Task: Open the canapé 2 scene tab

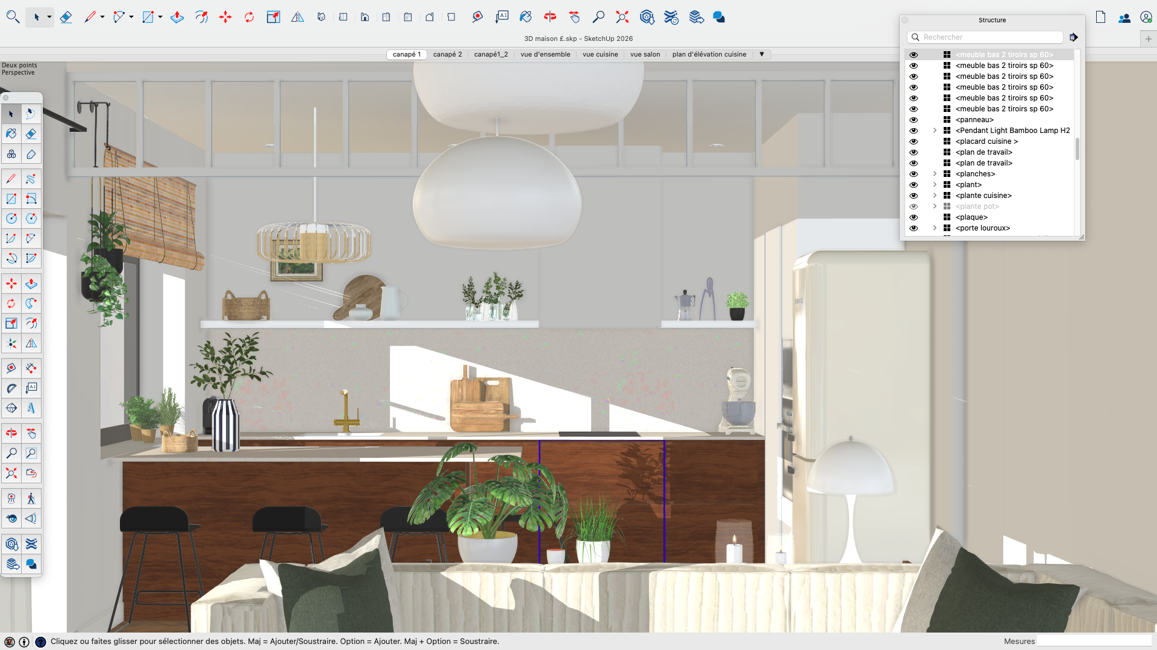Action: pyautogui.click(x=447, y=54)
